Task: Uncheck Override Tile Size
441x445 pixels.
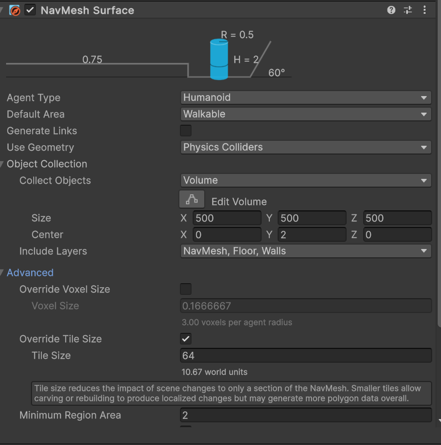Action: (185, 338)
